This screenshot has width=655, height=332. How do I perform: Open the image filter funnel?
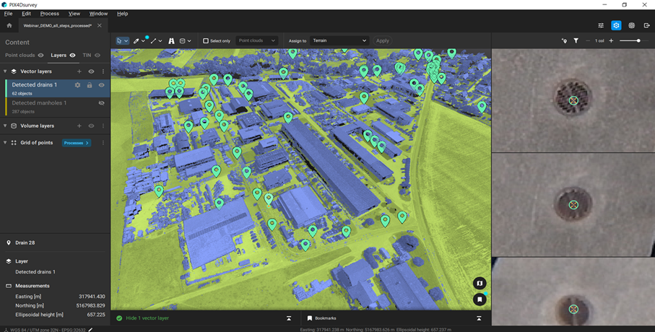(576, 40)
